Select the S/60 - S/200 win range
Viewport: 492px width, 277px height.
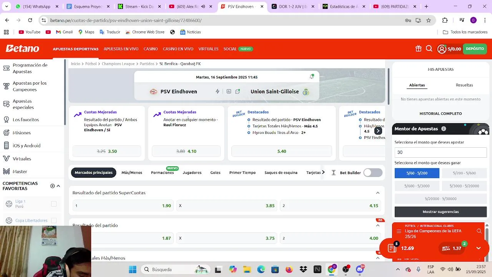[x=417, y=173]
